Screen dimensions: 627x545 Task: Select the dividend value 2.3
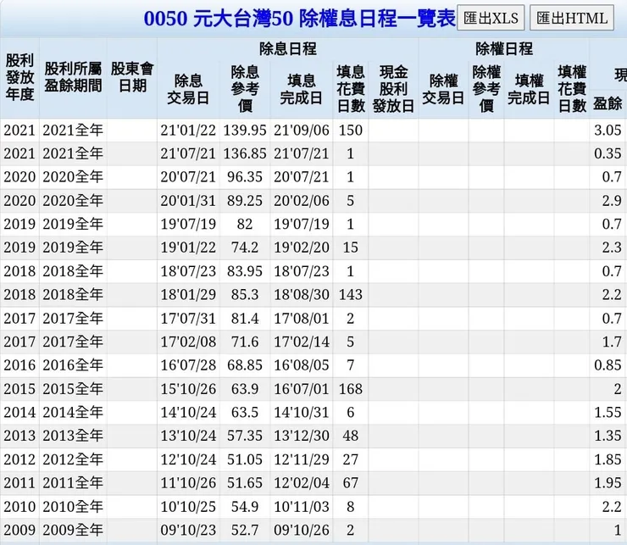(612, 247)
